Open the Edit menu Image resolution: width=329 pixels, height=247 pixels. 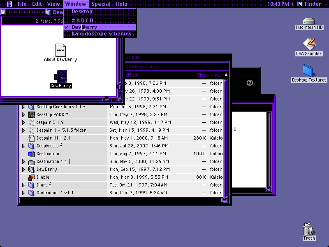(37, 4)
